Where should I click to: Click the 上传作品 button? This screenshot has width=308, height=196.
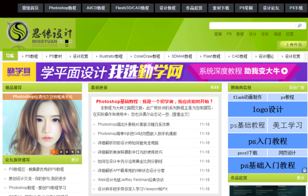(x=293, y=45)
